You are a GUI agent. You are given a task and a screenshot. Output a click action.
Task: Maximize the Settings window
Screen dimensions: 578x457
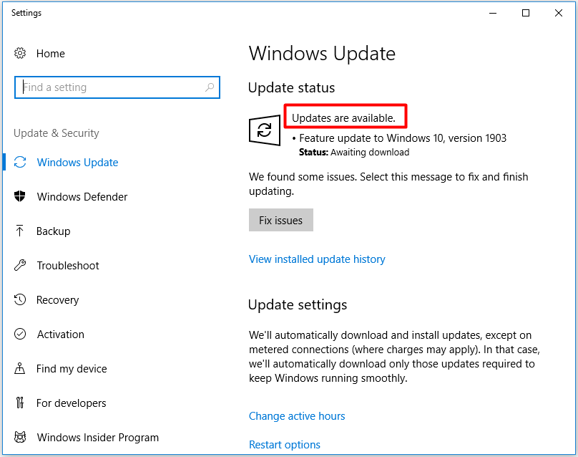[x=526, y=13]
